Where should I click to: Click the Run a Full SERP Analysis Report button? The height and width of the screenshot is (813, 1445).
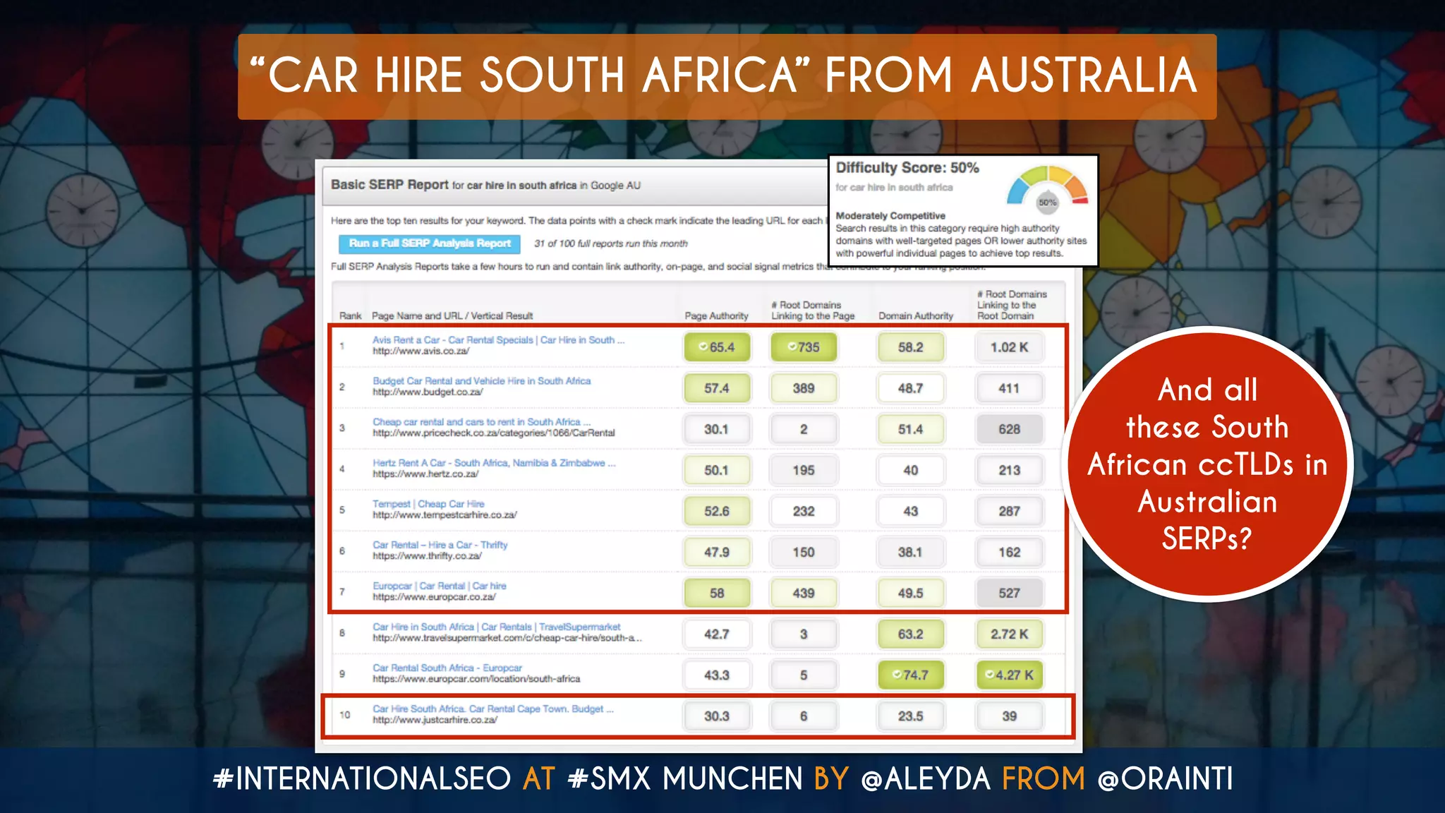click(429, 243)
